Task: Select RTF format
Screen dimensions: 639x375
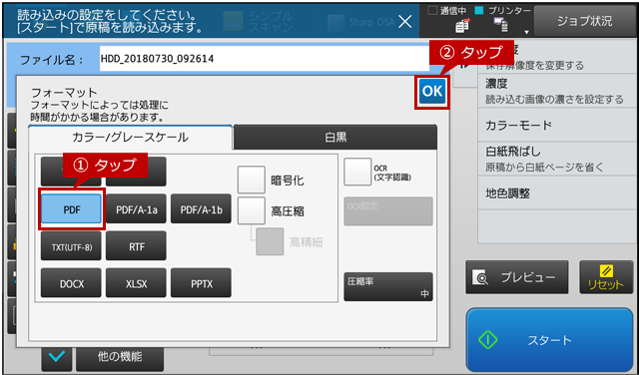Action: [136, 246]
